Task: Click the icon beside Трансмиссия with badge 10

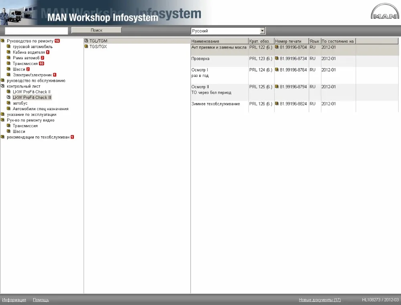Action: point(9,63)
